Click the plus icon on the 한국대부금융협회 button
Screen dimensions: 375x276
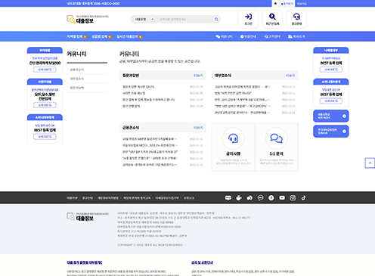click(x=344, y=132)
